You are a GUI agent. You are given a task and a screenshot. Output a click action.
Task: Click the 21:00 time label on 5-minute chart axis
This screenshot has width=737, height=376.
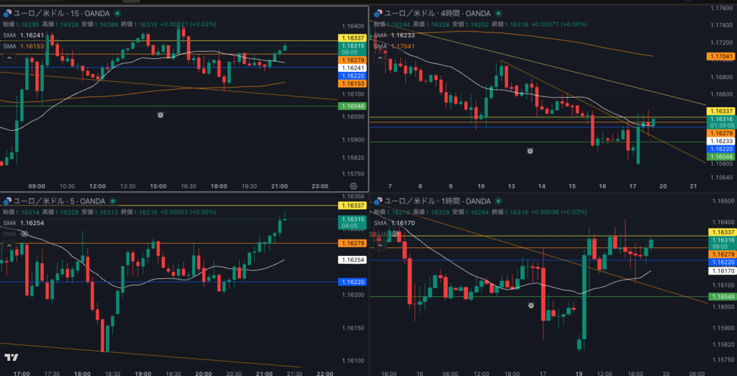point(264,373)
